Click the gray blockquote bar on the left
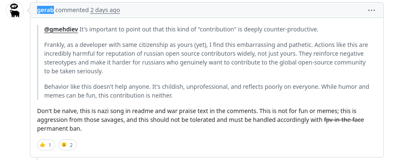Image resolution: width=393 pixels, height=160 pixels. [x=38, y=62]
